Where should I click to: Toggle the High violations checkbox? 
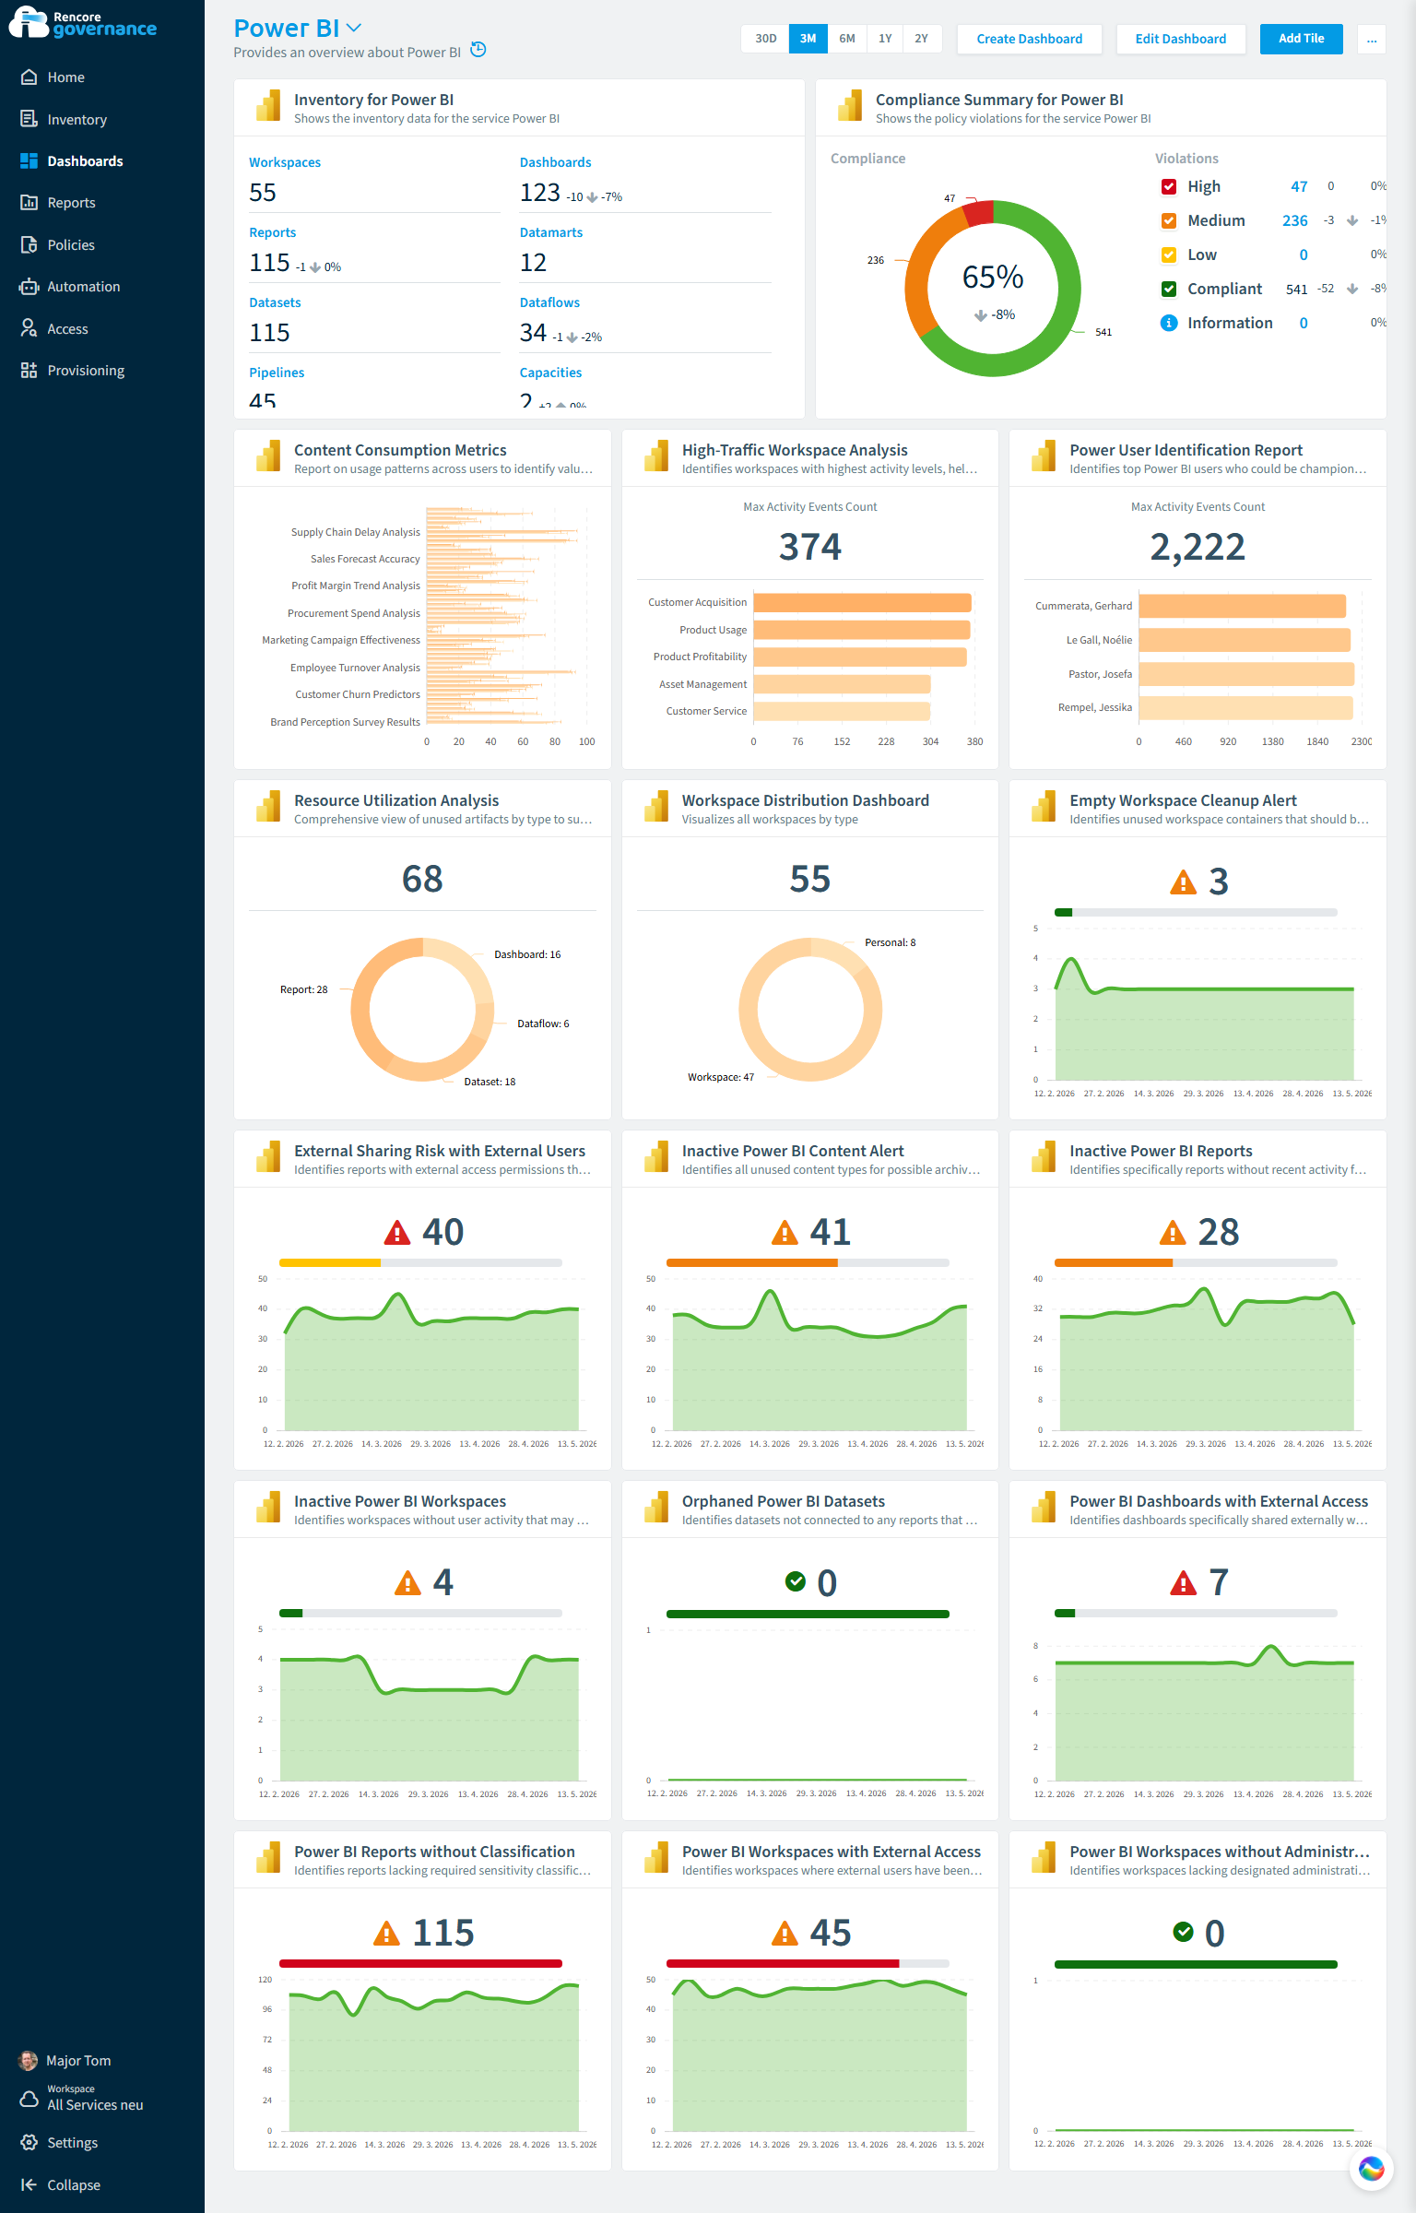click(1168, 186)
